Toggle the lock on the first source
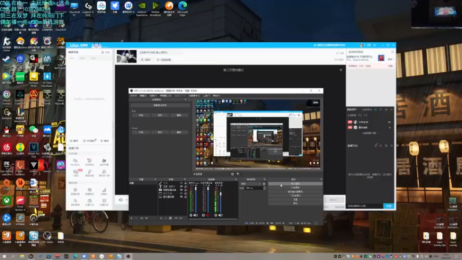 pyautogui.click(x=184, y=183)
